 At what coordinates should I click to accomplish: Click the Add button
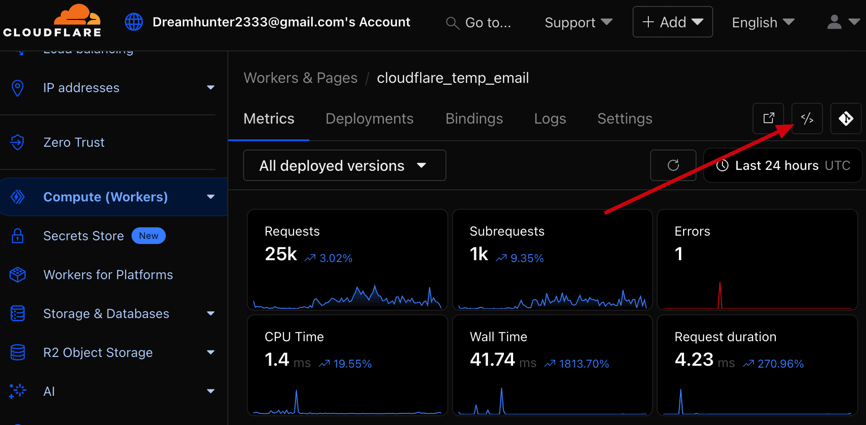pyautogui.click(x=672, y=22)
